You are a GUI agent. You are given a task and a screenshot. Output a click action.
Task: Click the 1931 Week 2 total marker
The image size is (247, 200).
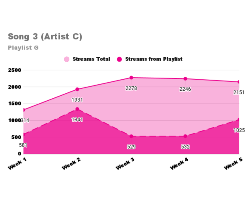tap(77, 89)
